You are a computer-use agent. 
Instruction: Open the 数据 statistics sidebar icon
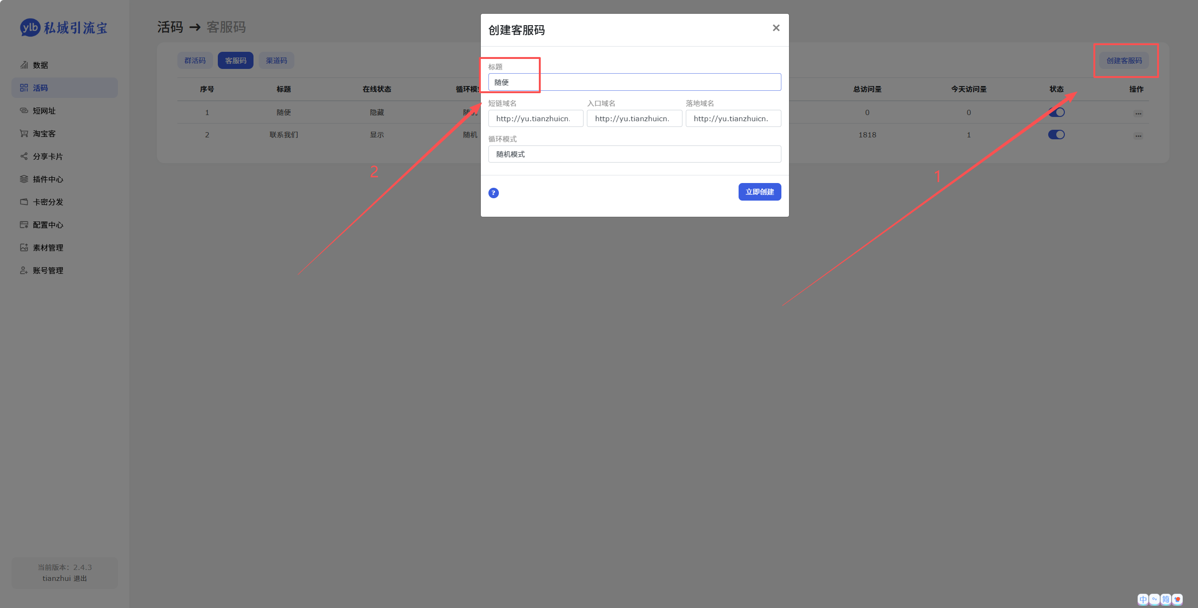pyautogui.click(x=24, y=65)
